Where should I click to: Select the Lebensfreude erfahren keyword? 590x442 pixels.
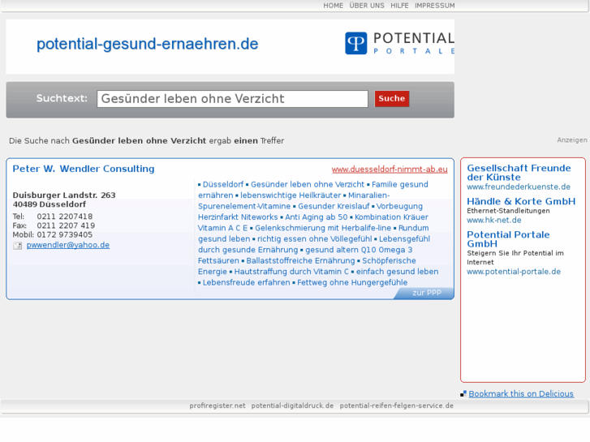pyautogui.click(x=246, y=282)
